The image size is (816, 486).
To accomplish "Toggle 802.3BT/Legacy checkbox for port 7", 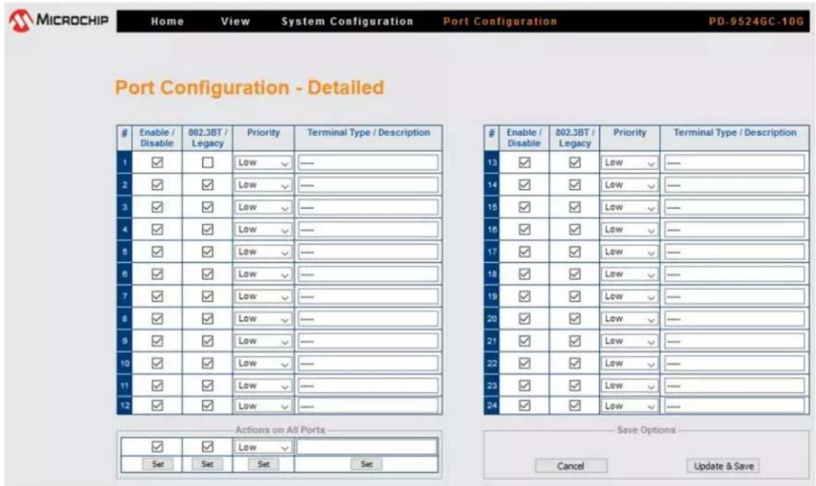I will [x=208, y=296].
